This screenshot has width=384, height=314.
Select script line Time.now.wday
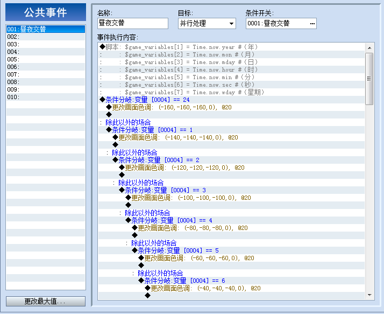[231, 92]
